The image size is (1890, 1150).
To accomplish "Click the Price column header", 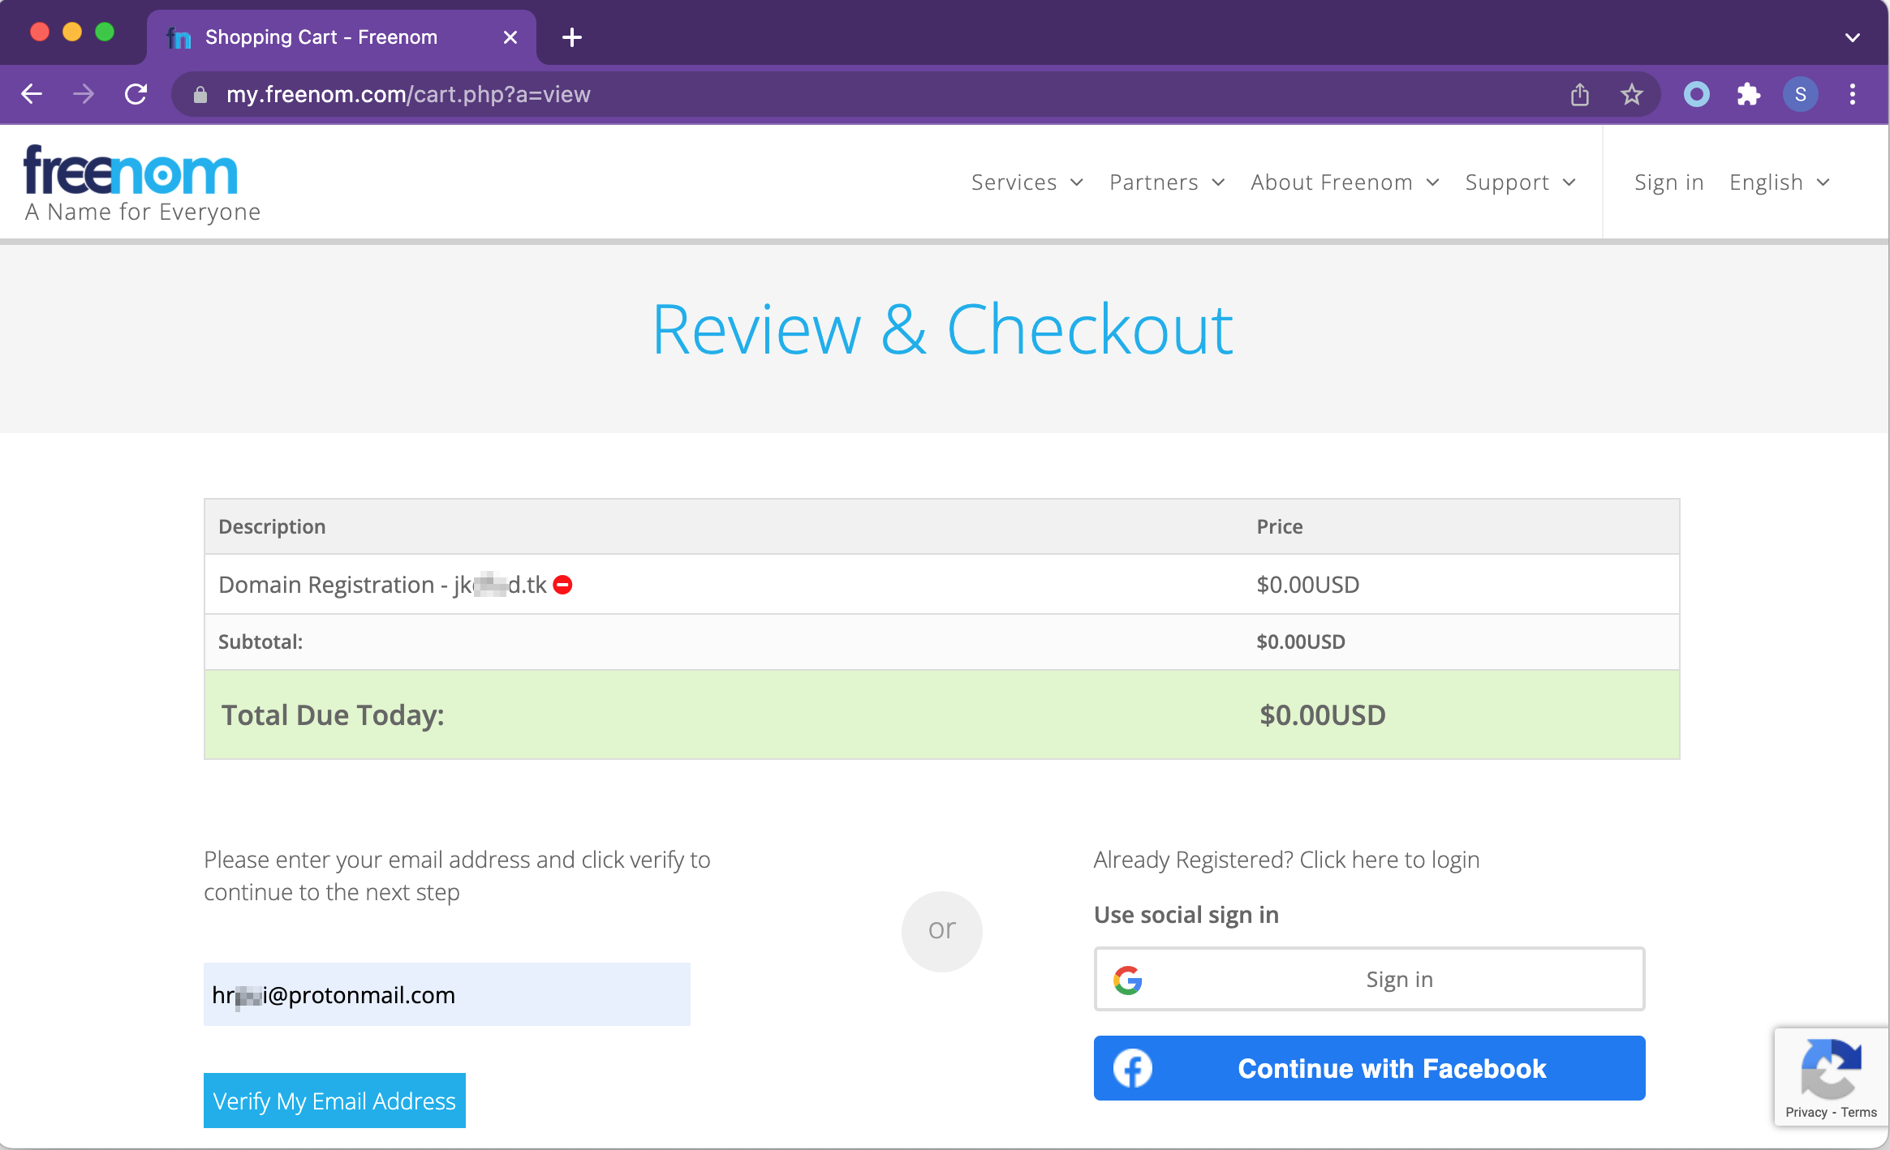I will point(1279,526).
